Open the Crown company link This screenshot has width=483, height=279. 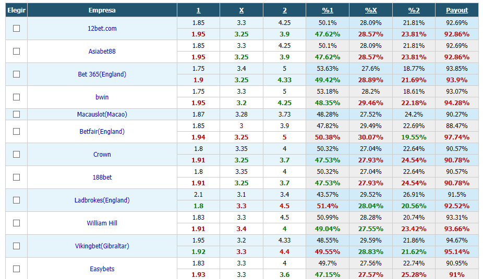click(102, 154)
